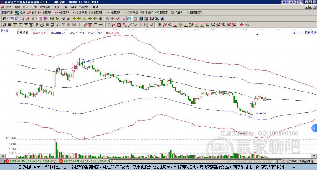317x170 pixels.
Task: Open the 窗口 menu
Action: tap(73, 7)
